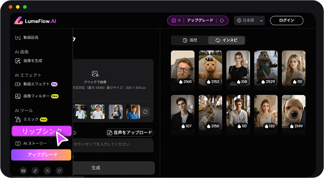Click the dialogue text input field
Viewport: 324px width, 178px height.
113,145
